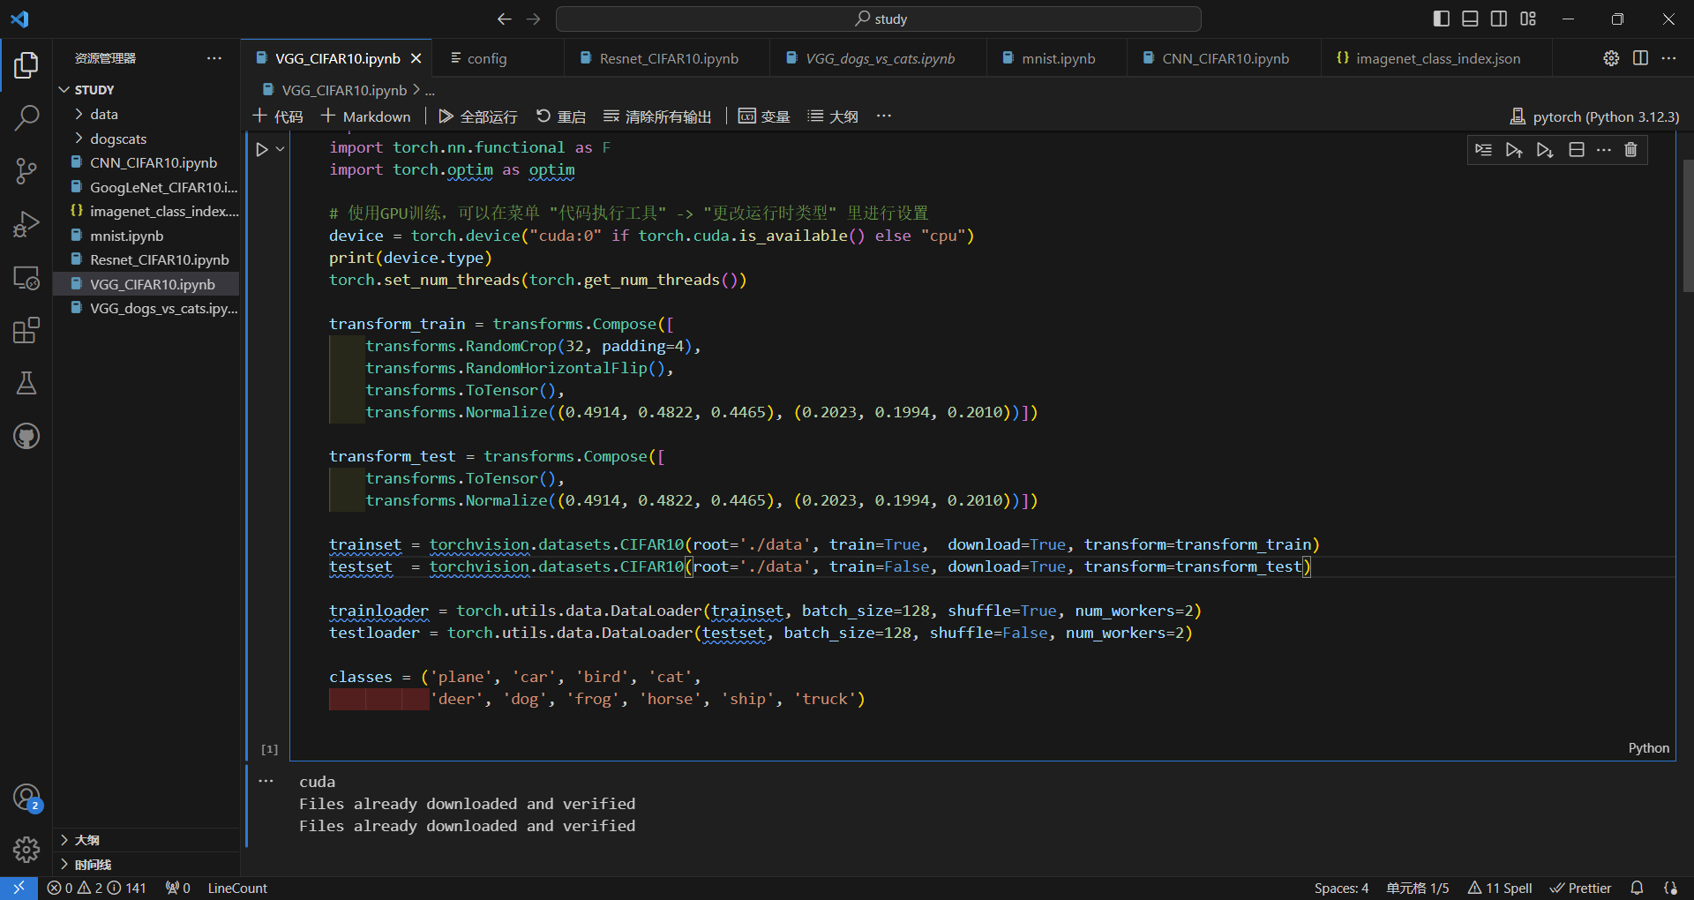1694x900 pixels.
Task: Expand the data folder
Action: [103, 115]
